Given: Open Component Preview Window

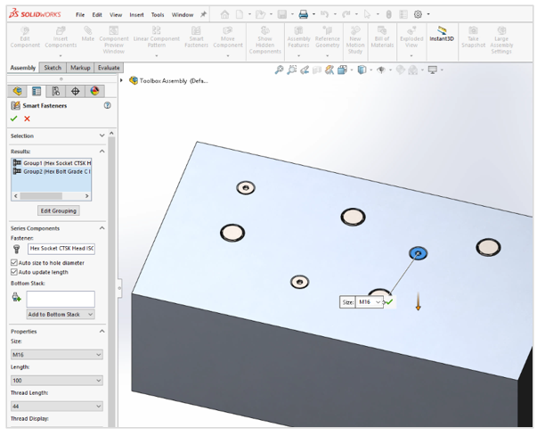Looking at the screenshot, I should pos(114,40).
